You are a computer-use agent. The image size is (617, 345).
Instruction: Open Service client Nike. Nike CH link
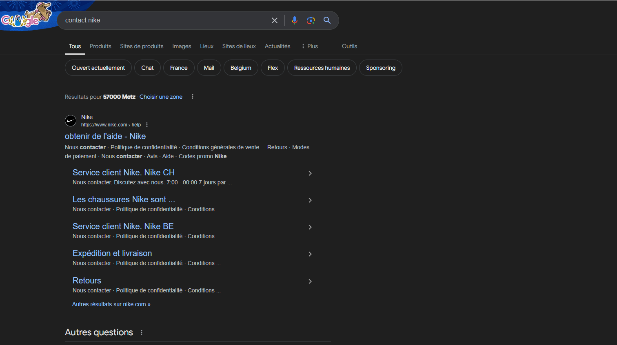point(124,172)
